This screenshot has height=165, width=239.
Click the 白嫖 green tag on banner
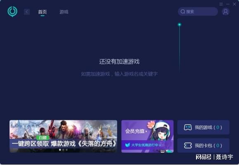43,138
